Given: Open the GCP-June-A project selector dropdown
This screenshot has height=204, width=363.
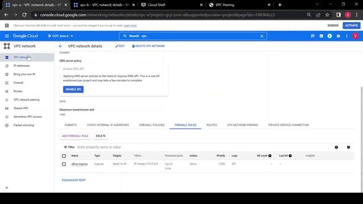Looking at the screenshot, I should click(61, 36).
